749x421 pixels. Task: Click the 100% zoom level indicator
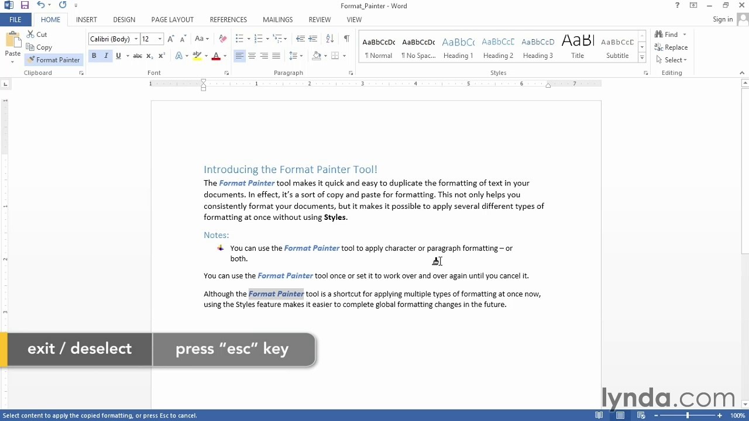coord(737,415)
